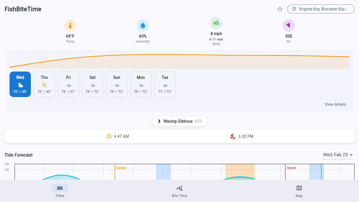The height and width of the screenshot is (202, 359).
Task: Click the humidity droplet icon
Action: tap(143, 25)
